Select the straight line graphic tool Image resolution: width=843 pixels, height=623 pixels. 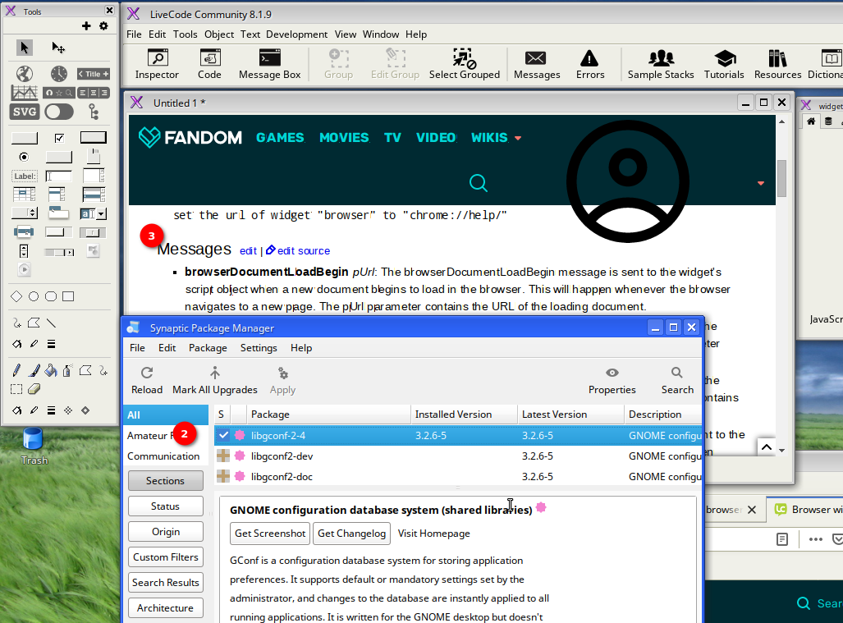click(51, 323)
